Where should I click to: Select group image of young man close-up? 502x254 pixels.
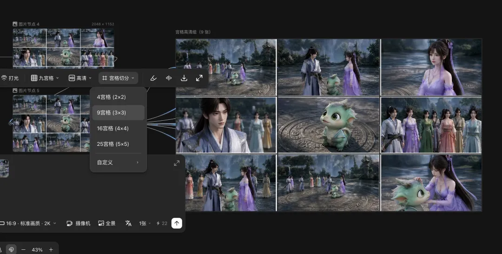tap(226, 125)
